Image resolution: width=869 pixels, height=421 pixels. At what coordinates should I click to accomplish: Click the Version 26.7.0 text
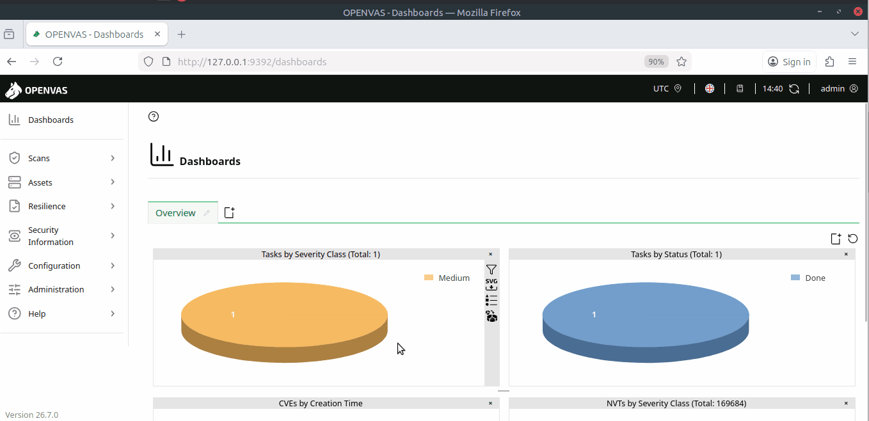[31, 415]
